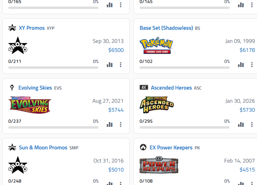Open more options menu for Ascended Heroes
This screenshot has width=257, height=185.
pyautogui.click(x=252, y=124)
